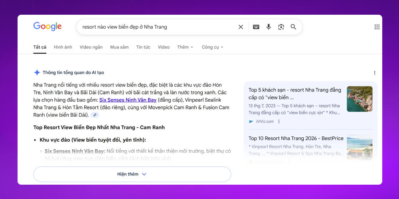This screenshot has width=399, height=199.
Task: Open the cliffside resort thumbnail image
Action: click(359, 99)
